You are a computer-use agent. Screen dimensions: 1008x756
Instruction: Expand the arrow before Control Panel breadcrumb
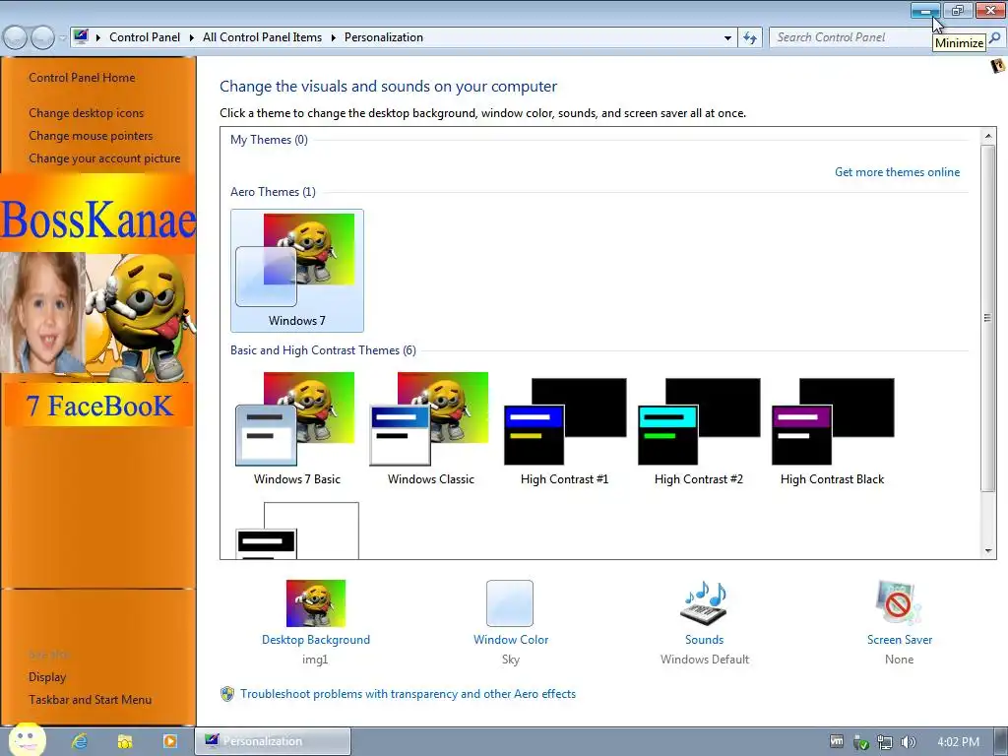click(x=98, y=37)
